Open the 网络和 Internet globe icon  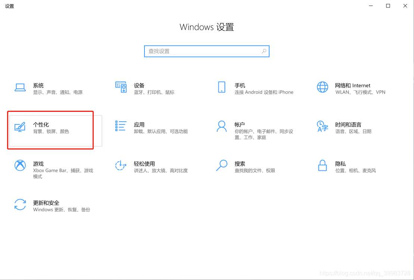[x=323, y=87]
